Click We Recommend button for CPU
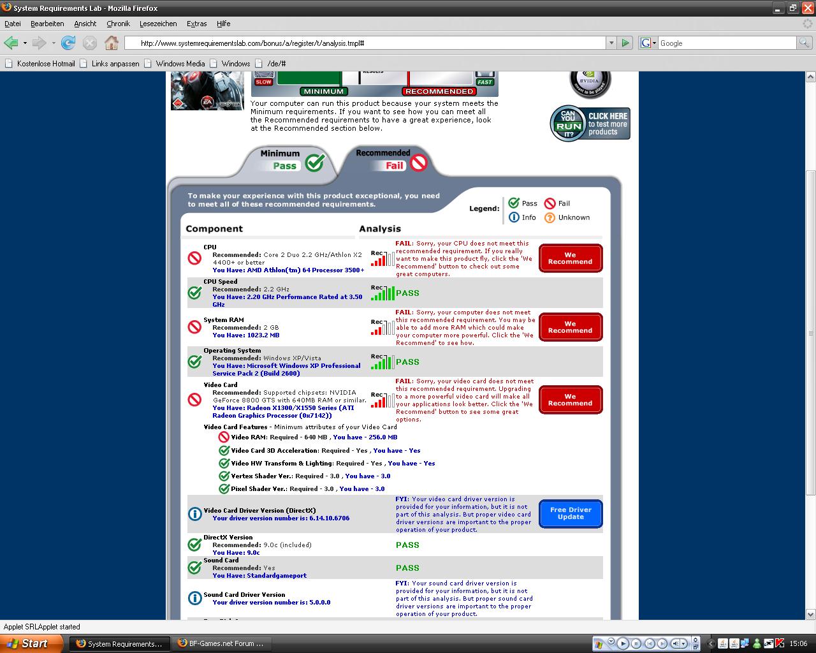This screenshot has height=653, width=816. [571, 258]
